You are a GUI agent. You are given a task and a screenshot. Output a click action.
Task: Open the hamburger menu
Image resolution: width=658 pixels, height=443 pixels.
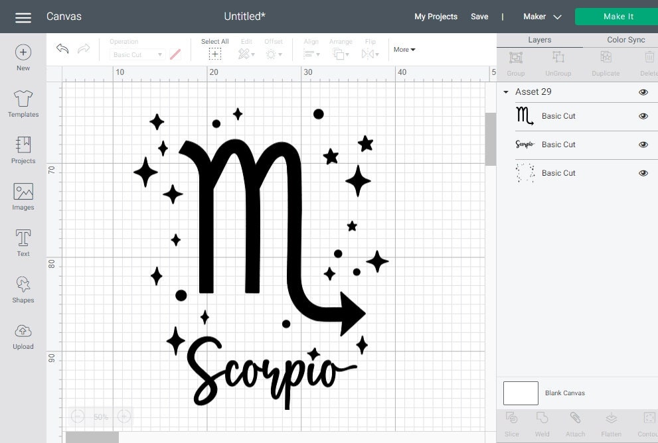point(23,17)
